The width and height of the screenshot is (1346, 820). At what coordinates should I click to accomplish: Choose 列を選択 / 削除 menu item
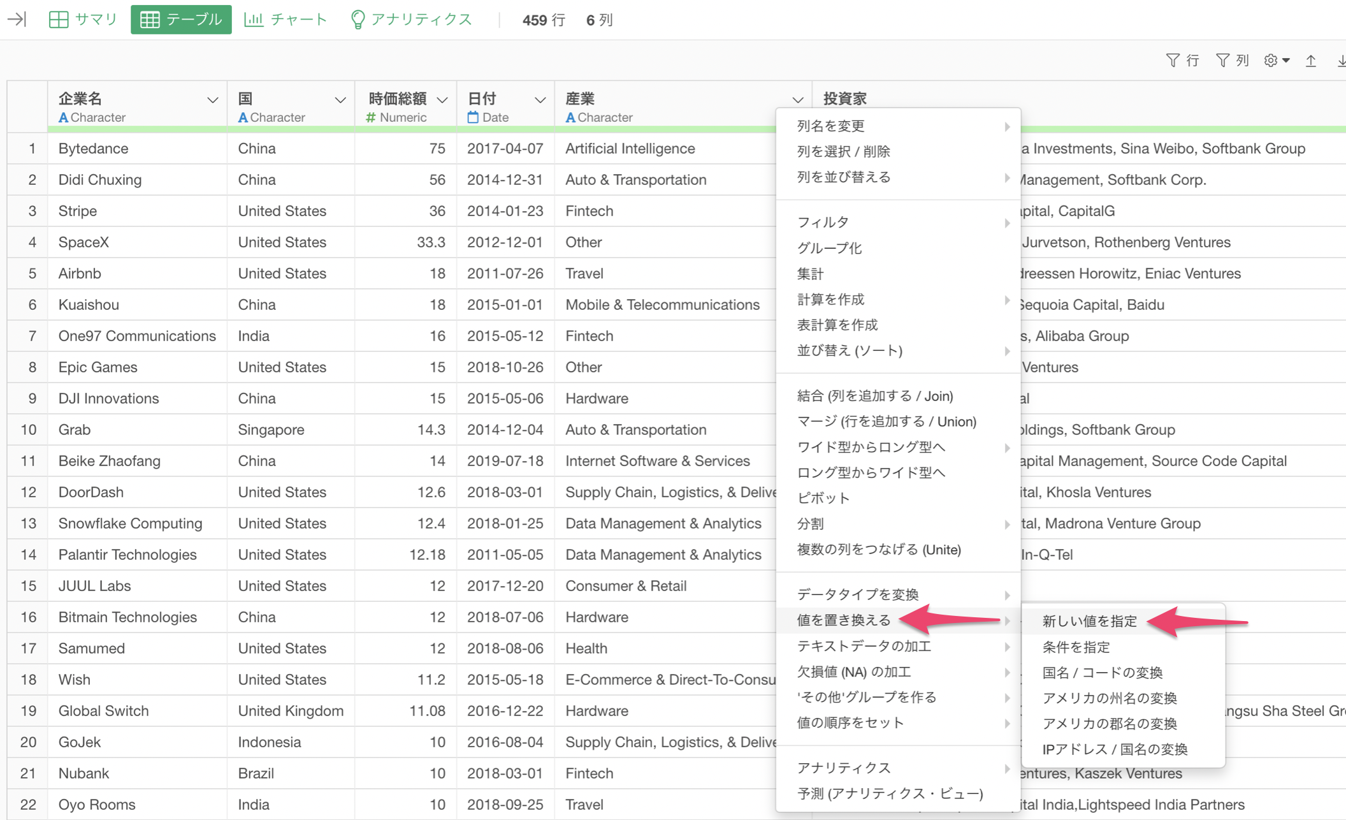pyautogui.click(x=898, y=151)
